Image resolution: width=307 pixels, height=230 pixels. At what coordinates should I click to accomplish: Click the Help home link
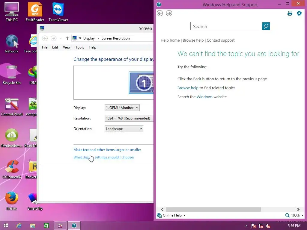pos(170,40)
